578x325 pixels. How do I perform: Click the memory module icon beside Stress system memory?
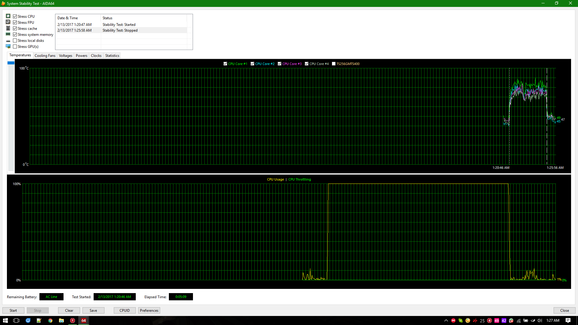pyautogui.click(x=8, y=34)
